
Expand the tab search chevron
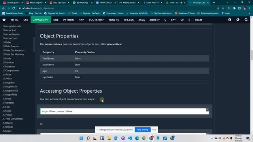(x=227, y=2)
